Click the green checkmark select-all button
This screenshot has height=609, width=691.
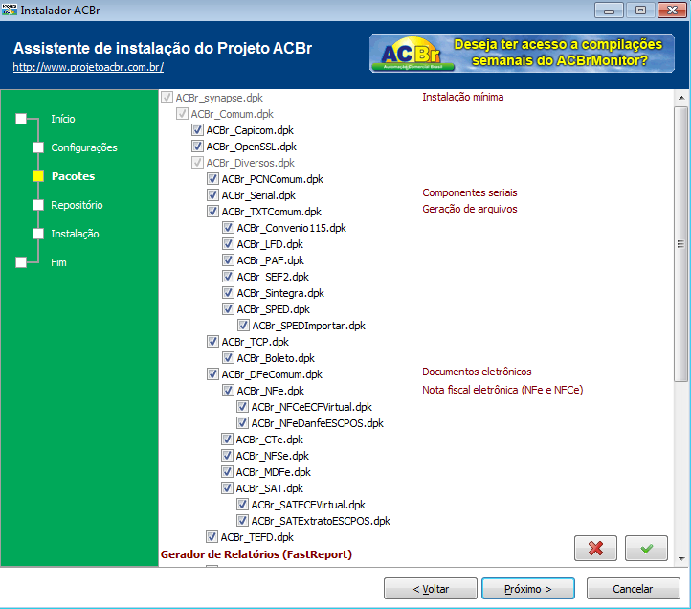tap(646, 548)
